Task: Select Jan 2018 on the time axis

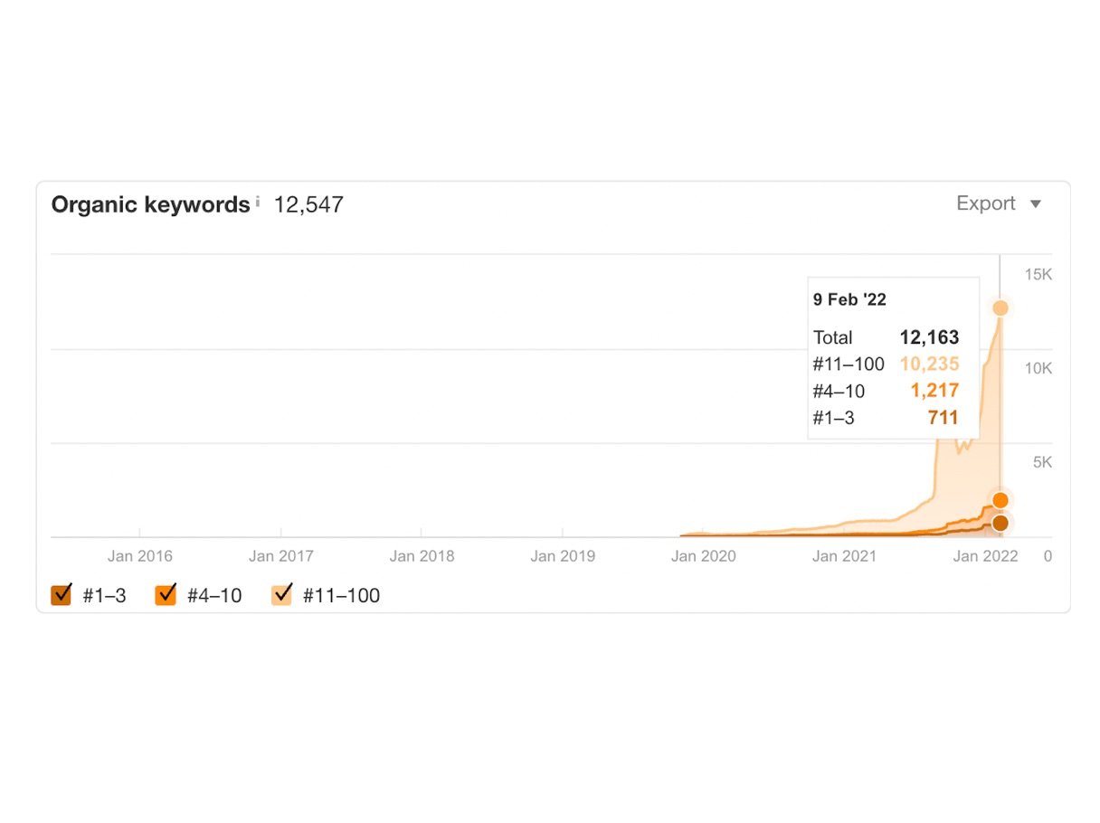Action: 422,556
